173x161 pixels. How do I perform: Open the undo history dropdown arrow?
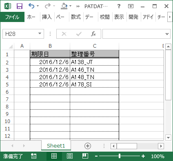click(38, 6)
